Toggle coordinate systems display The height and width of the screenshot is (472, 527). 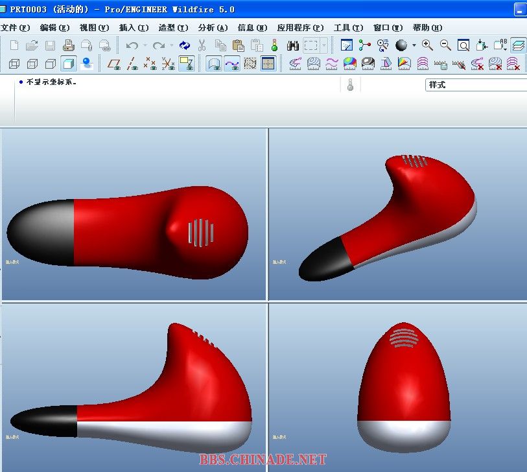[x=169, y=64]
